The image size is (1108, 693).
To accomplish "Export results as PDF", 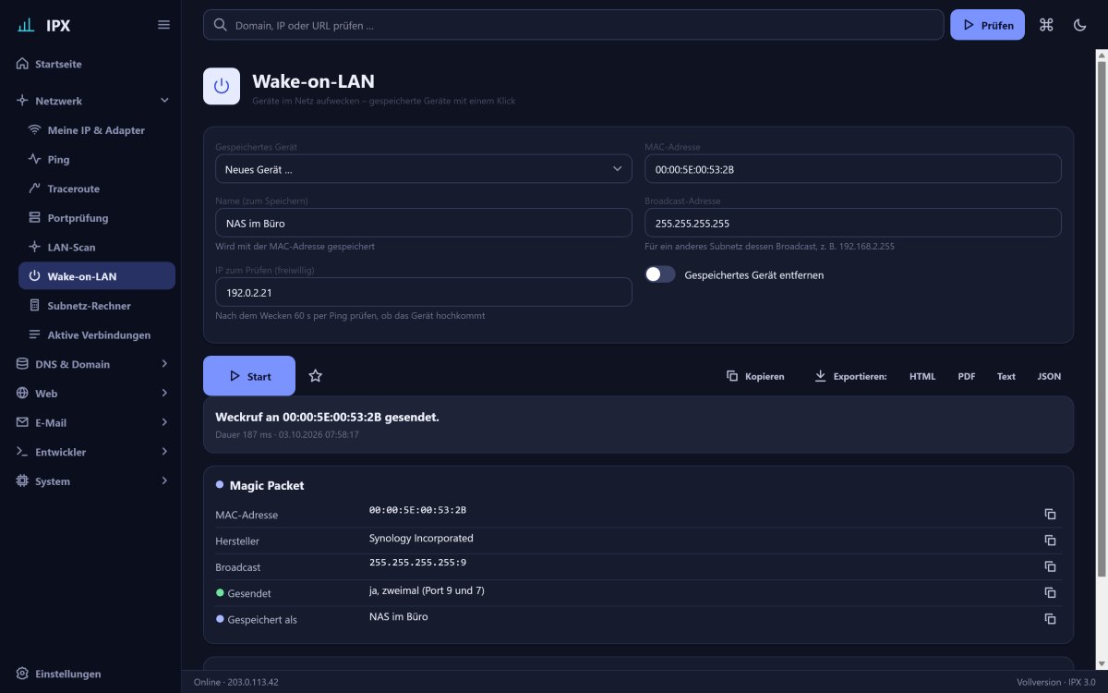I will (967, 376).
